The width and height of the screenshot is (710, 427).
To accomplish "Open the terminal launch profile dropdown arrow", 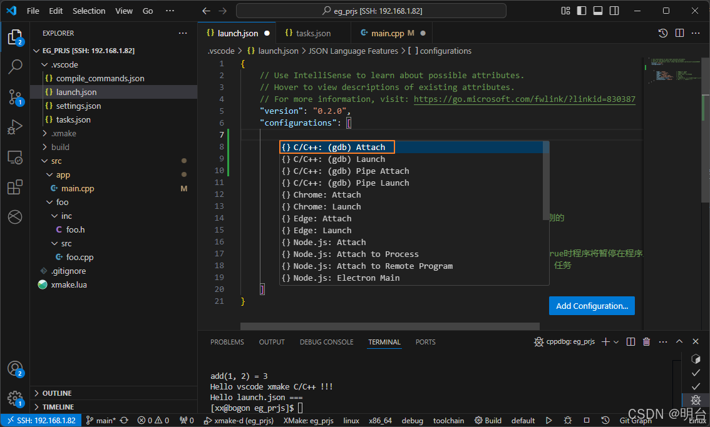I will click(x=616, y=342).
